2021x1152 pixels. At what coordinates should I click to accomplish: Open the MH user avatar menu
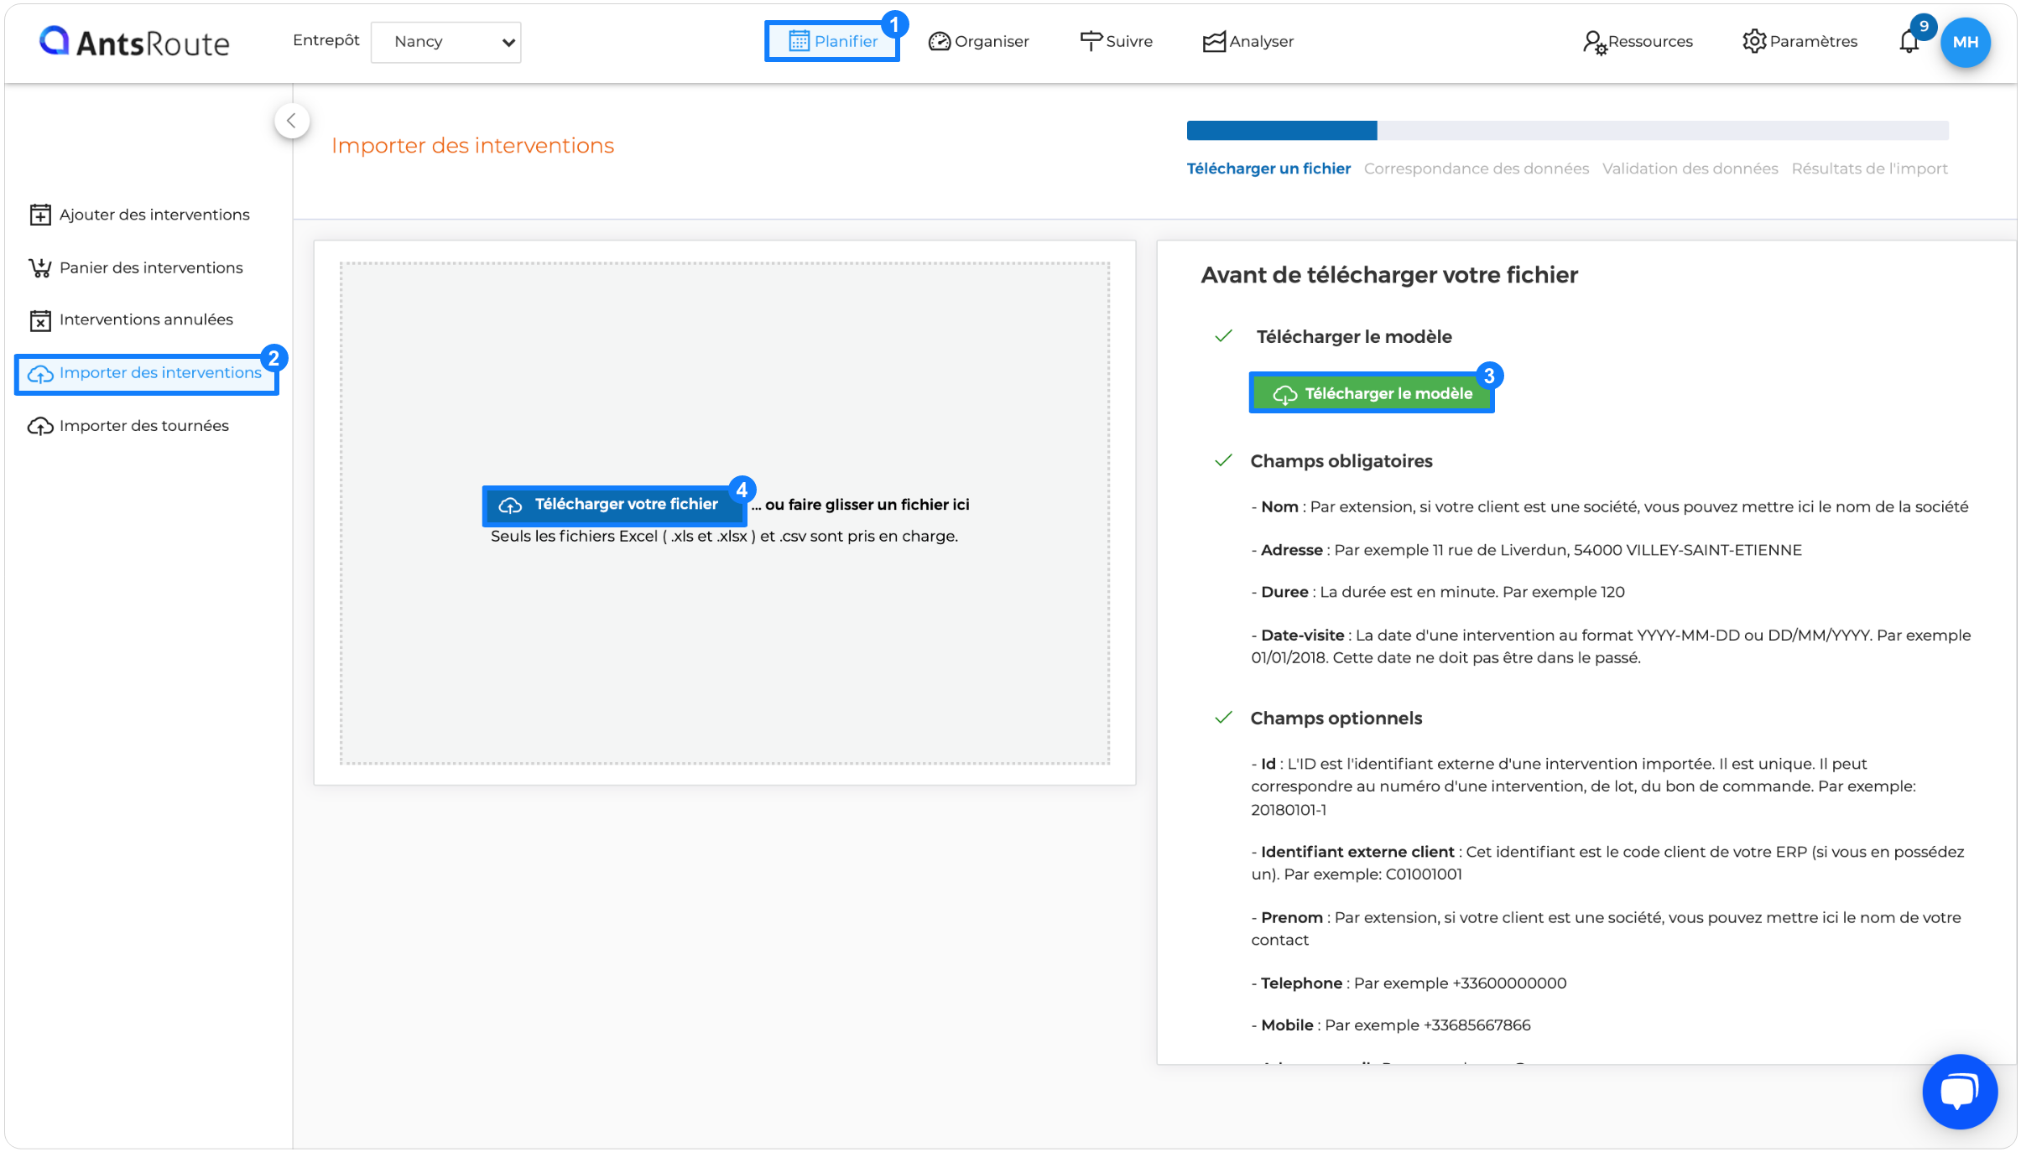tap(1966, 42)
